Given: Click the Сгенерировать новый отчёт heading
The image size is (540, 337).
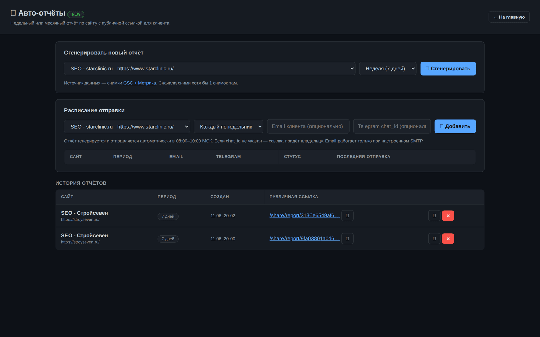Looking at the screenshot, I should click(x=104, y=53).
